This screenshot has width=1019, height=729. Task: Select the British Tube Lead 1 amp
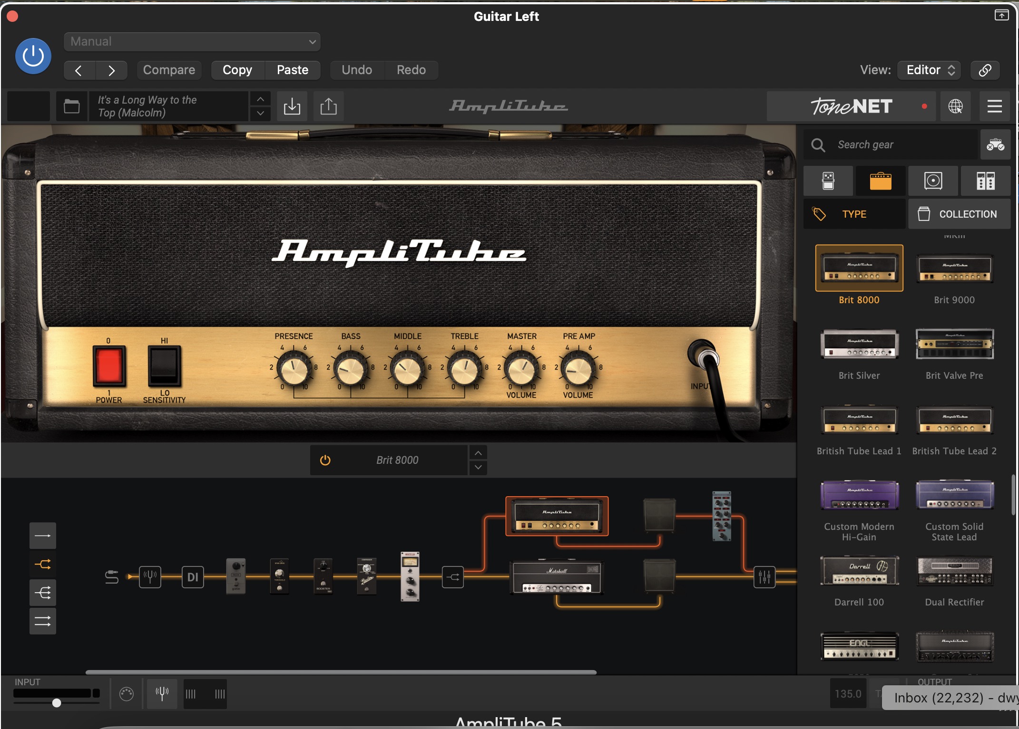point(859,419)
